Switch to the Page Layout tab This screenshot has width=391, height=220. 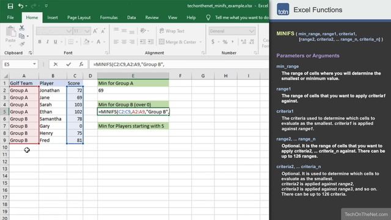point(79,18)
